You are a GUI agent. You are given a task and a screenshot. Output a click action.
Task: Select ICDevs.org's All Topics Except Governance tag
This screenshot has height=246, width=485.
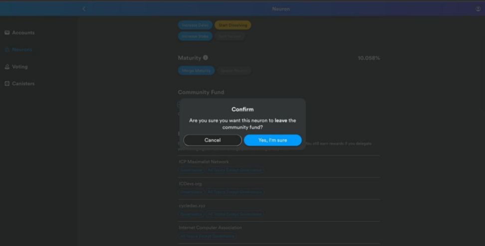tap(235, 192)
